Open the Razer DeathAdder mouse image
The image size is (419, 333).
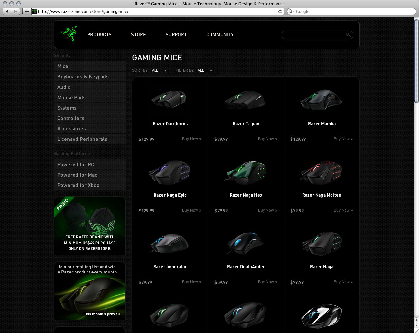pyautogui.click(x=246, y=243)
